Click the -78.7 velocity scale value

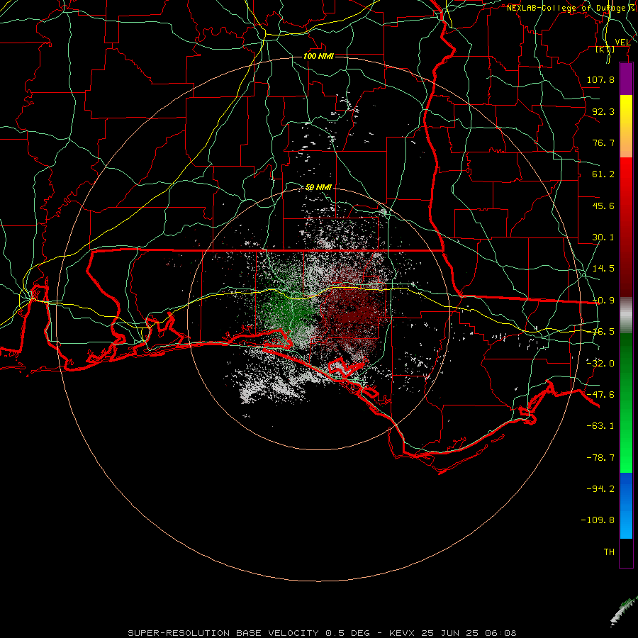coord(600,458)
